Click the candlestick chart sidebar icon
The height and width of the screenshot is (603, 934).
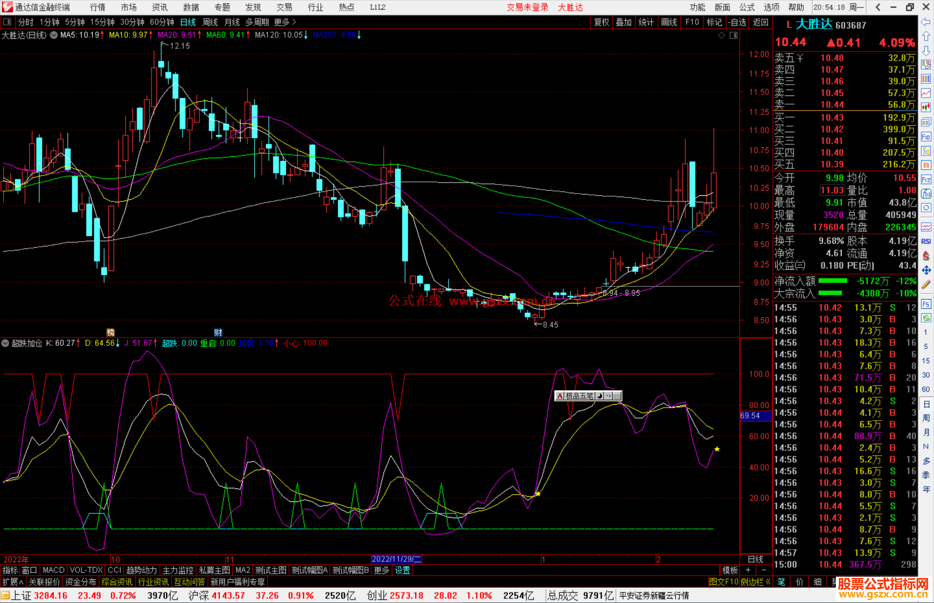tap(926, 107)
